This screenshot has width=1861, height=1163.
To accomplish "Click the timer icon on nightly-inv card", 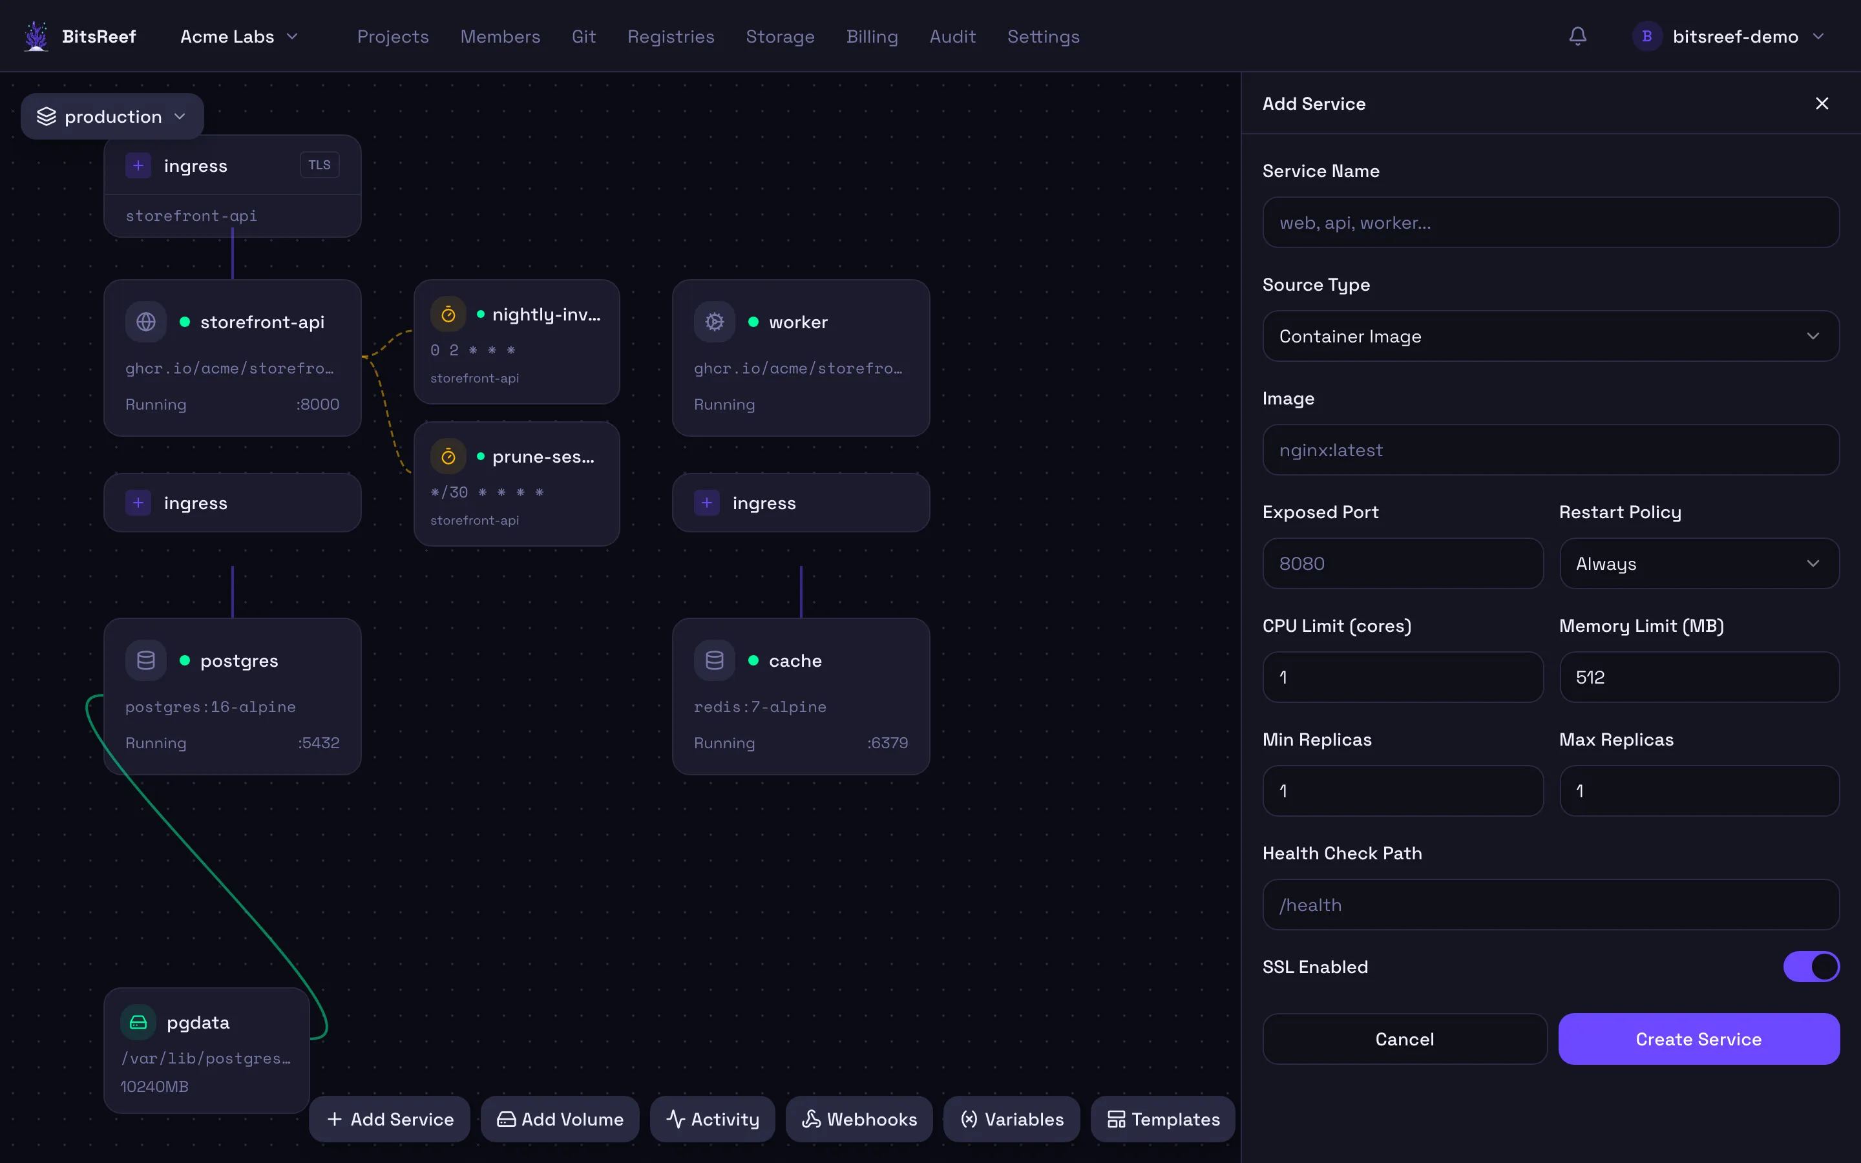I will click(448, 314).
